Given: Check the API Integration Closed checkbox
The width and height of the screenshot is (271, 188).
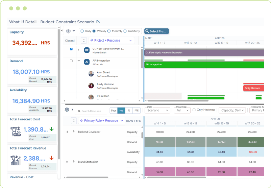Looking at the screenshot, I should (x=71, y=61).
